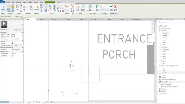The image size is (185, 104).
Task: Select the Move tool cross-arrows icon
Action: [x=42, y=10]
